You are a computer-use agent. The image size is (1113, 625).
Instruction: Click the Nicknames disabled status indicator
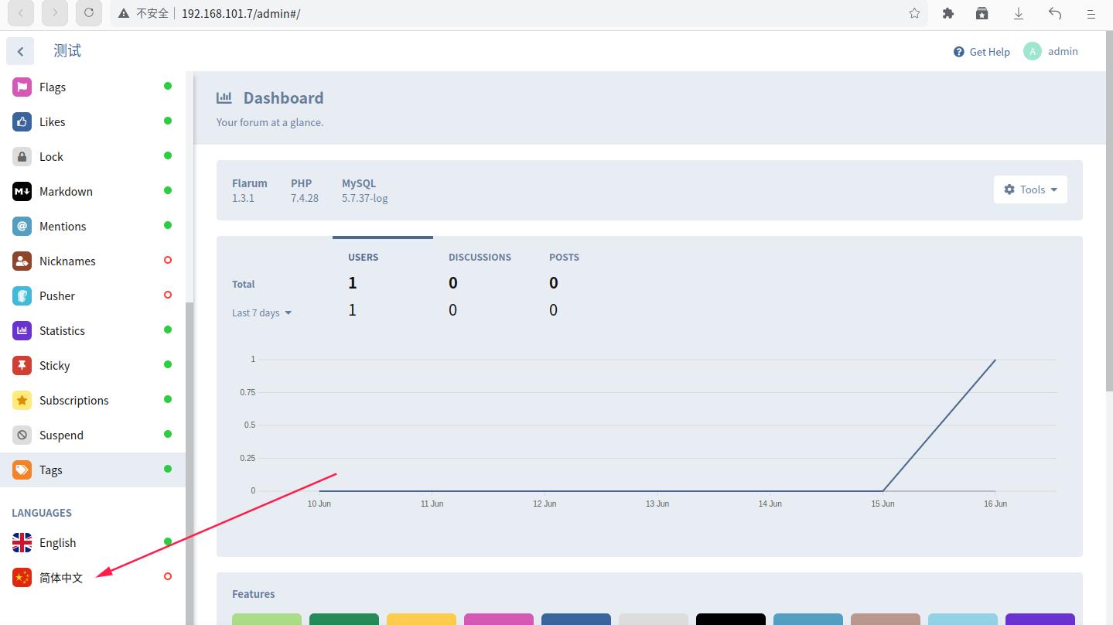(168, 260)
